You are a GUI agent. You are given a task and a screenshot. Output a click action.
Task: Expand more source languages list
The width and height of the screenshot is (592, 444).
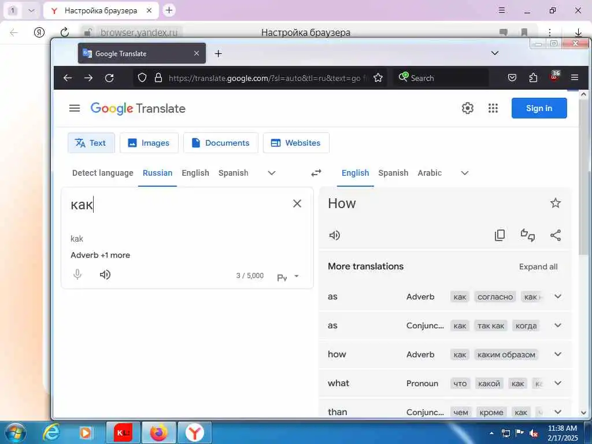click(272, 173)
